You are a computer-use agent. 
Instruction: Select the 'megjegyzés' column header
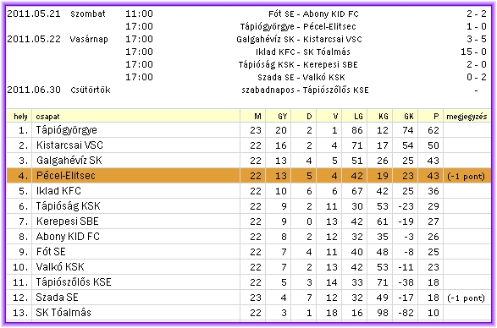coord(467,117)
